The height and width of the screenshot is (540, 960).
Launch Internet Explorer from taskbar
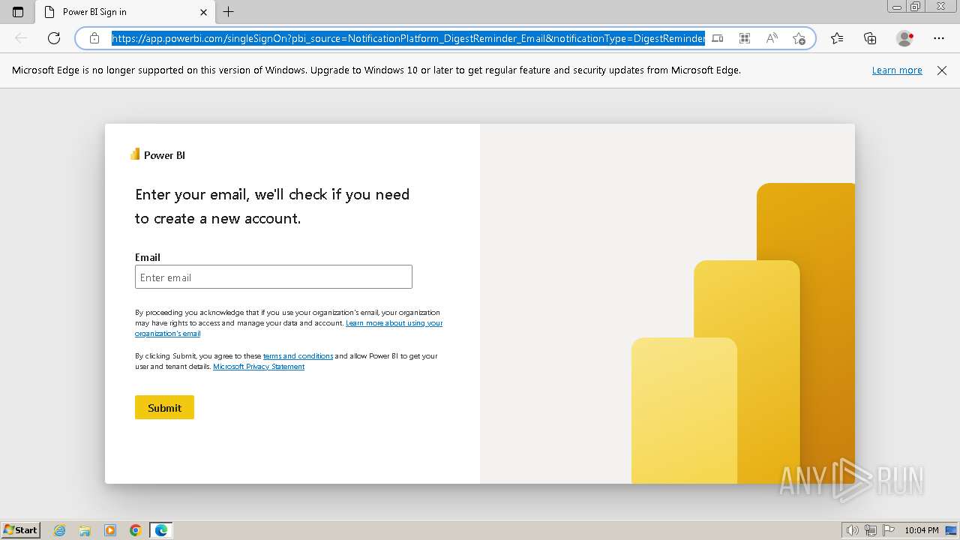click(x=60, y=530)
